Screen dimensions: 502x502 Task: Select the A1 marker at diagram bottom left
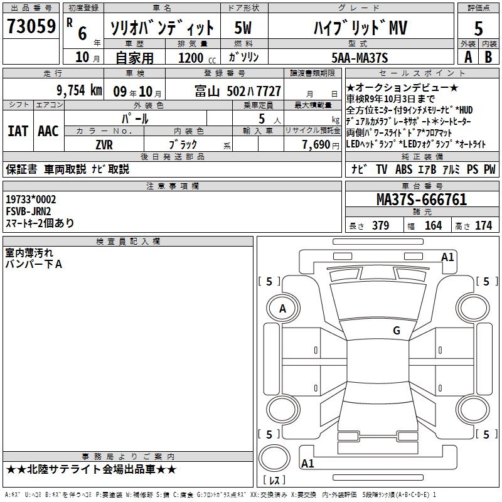pos(307,464)
